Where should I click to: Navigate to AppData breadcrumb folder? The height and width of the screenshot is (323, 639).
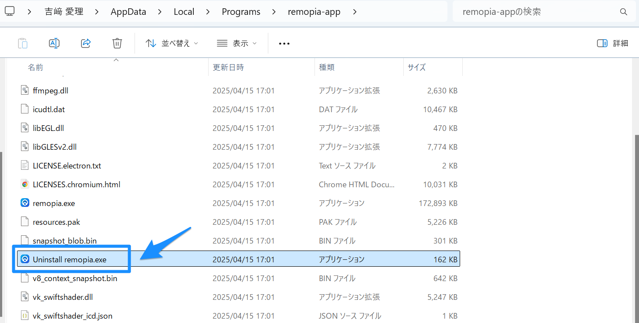point(129,12)
